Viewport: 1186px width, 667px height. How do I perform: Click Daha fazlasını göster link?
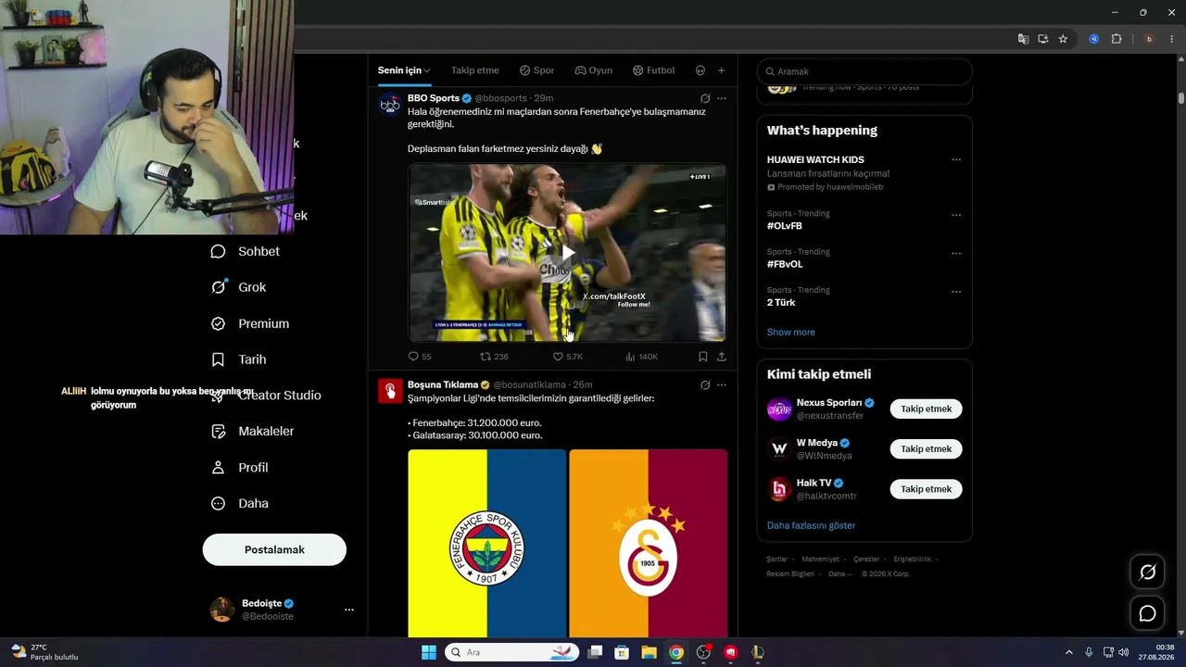[811, 525]
